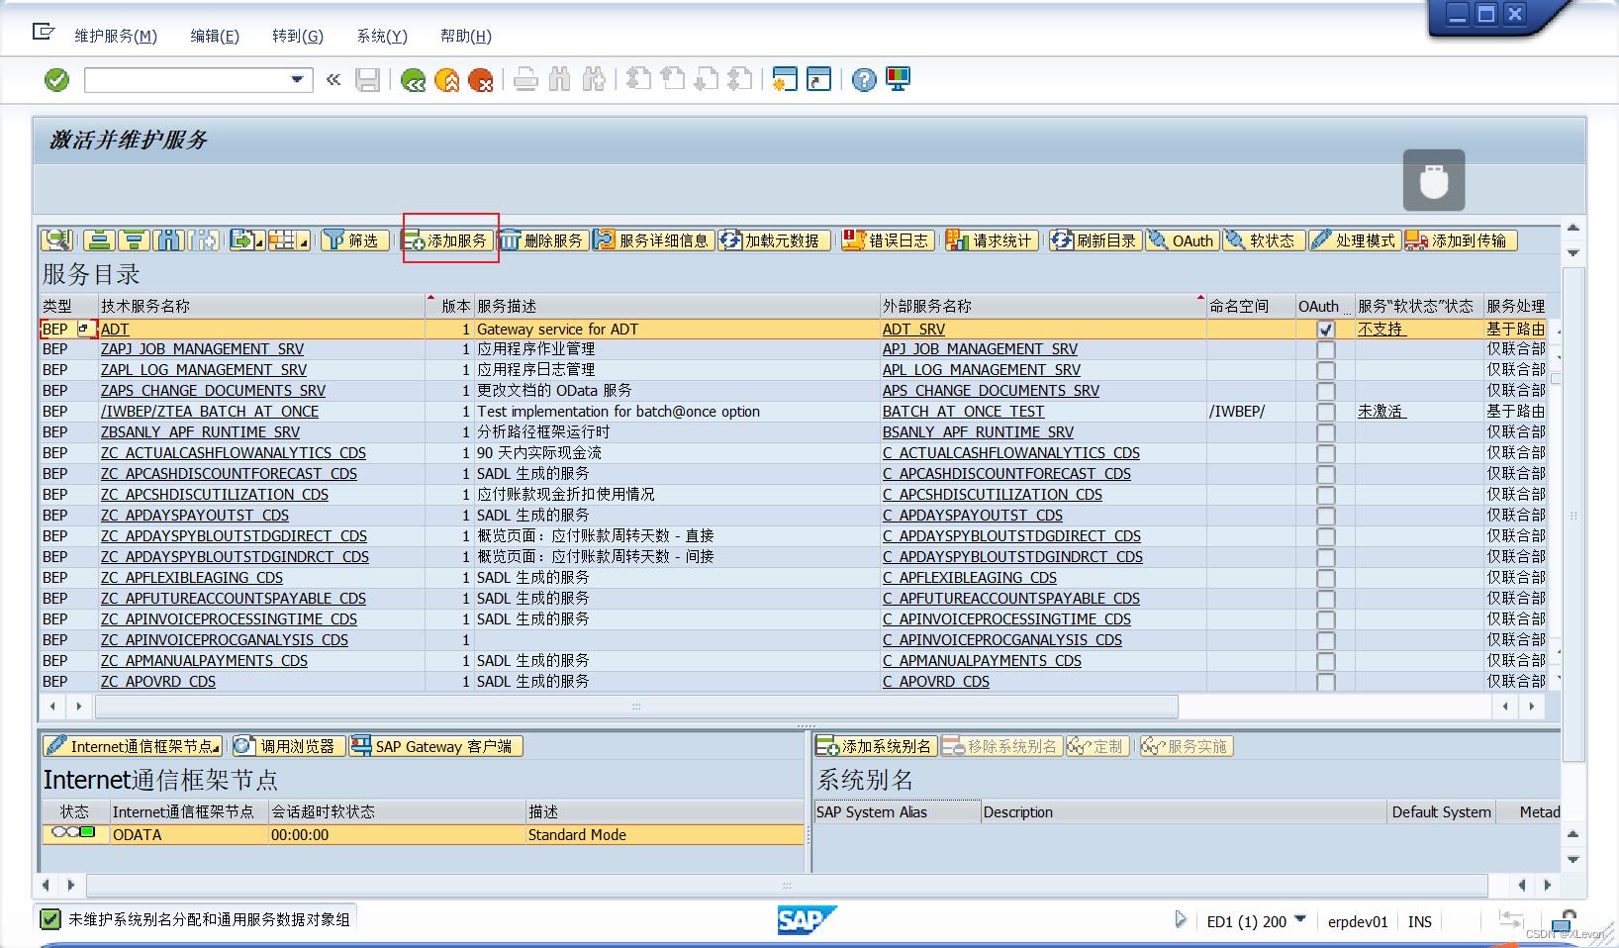The image size is (1619, 948).
Task: Click the SAP Gateway 客户端 button
Action: [x=435, y=746]
